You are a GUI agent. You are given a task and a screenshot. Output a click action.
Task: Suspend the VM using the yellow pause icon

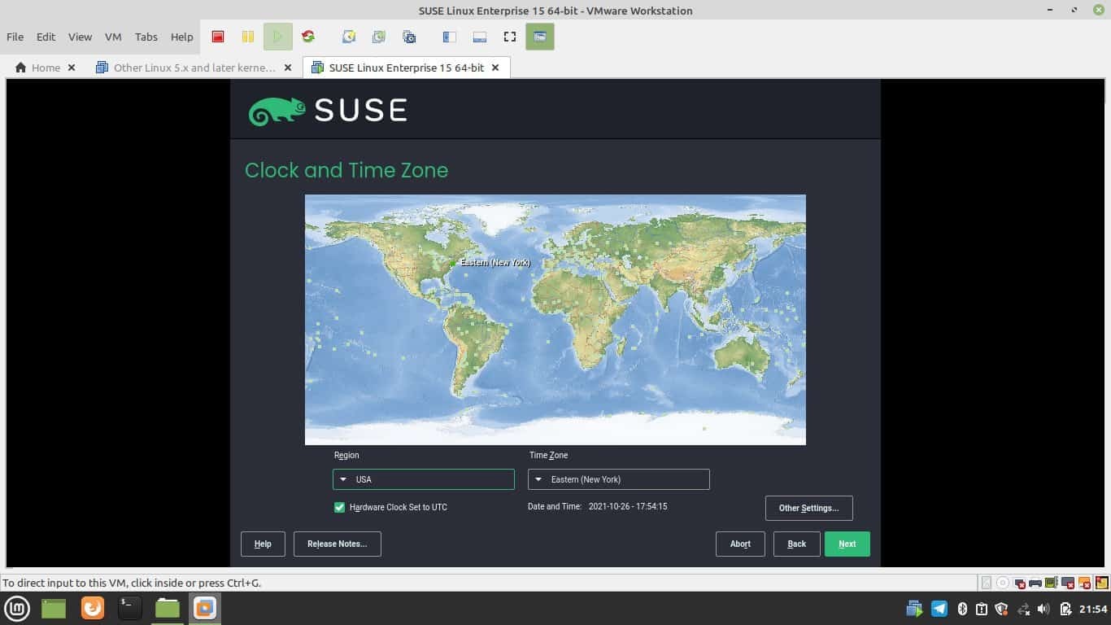(x=247, y=37)
